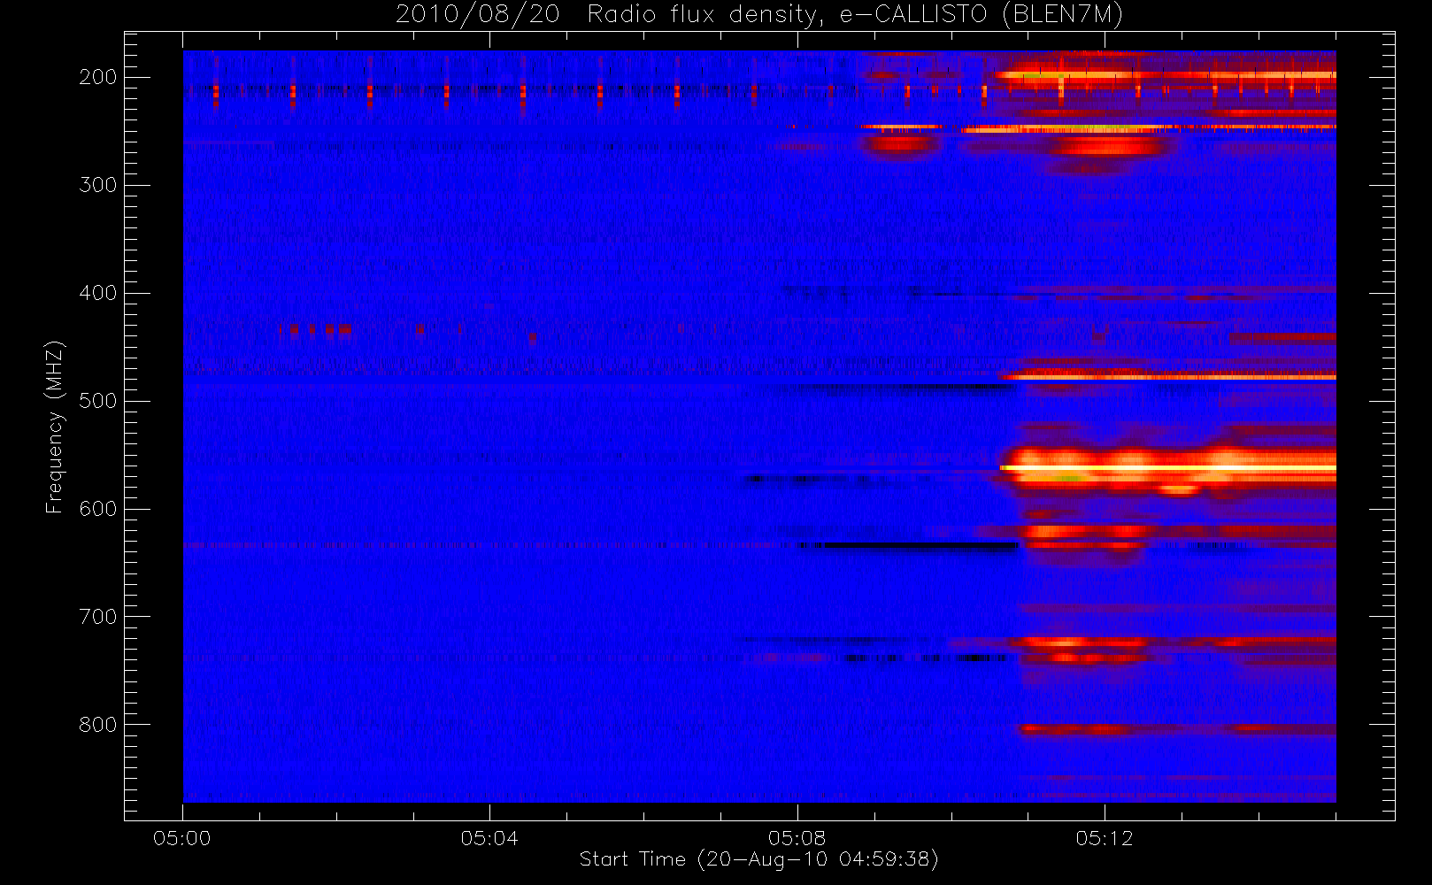The height and width of the screenshot is (885, 1432).
Task: Click the Start Time x-axis label
Action: pos(758,859)
